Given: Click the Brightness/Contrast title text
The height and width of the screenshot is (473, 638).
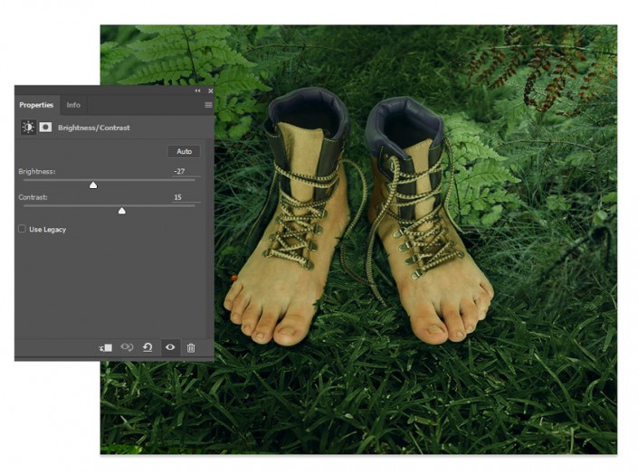Looking at the screenshot, I should click(x=94, y=128).
